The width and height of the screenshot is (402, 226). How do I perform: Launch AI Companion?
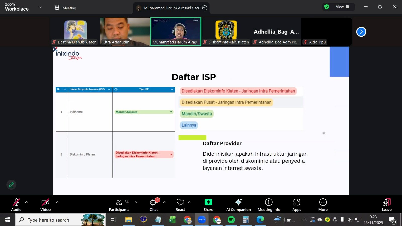pyautogui.click(x=238, y=204)
